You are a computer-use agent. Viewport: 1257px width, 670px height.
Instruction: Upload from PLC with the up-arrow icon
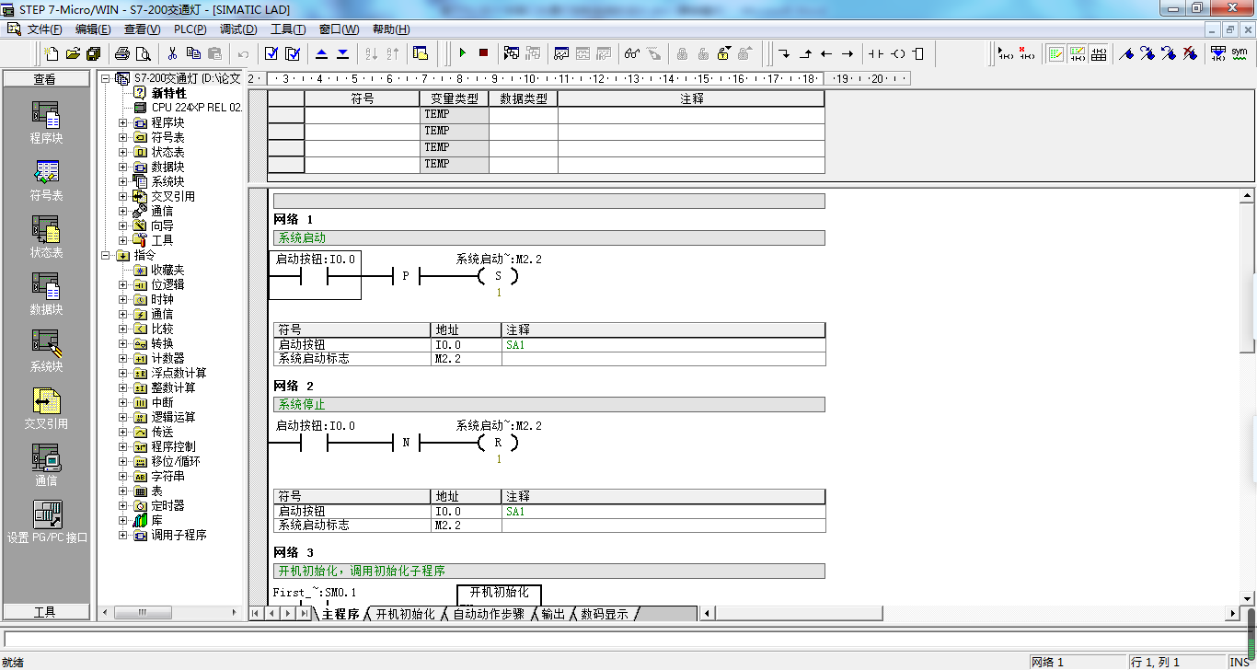coord(322,53)
